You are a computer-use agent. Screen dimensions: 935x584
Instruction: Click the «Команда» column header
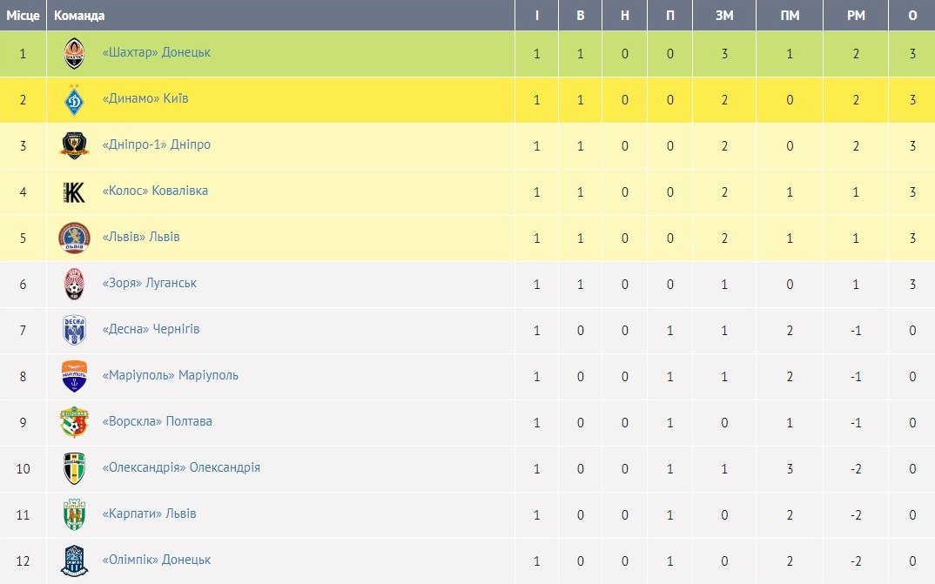[79, 16]
